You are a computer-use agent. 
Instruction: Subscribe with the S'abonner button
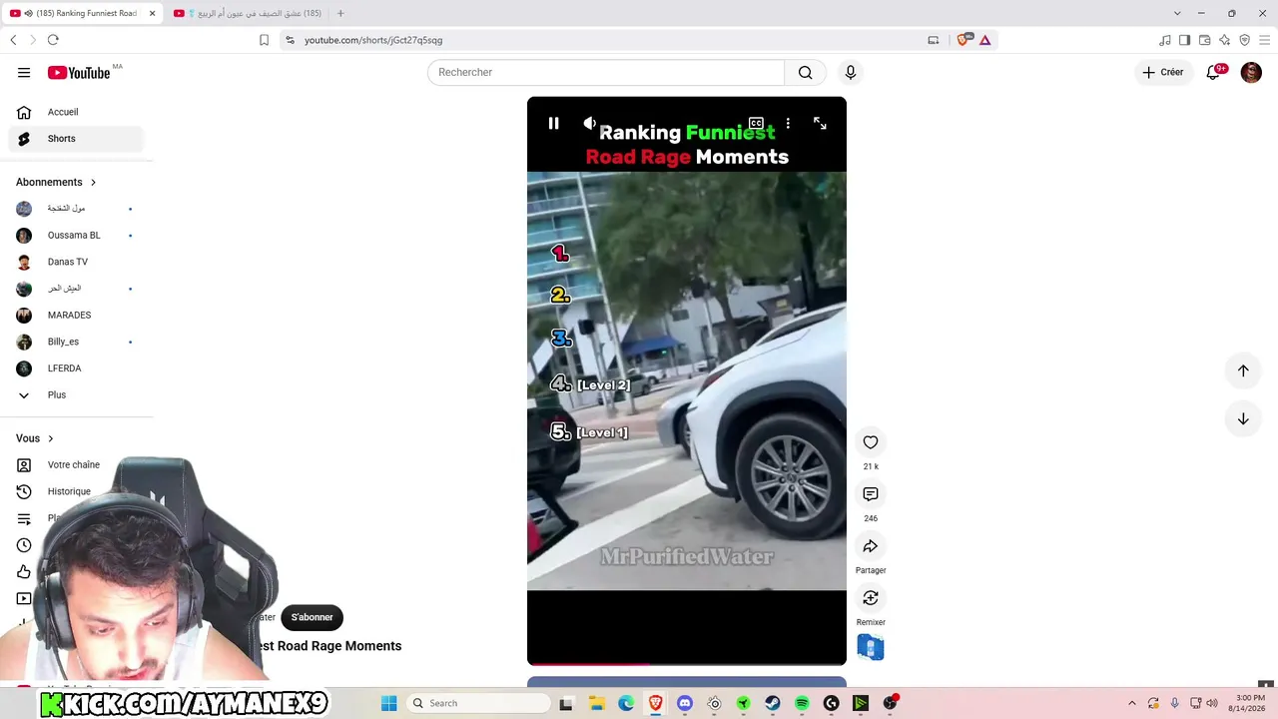coord(312,617)
